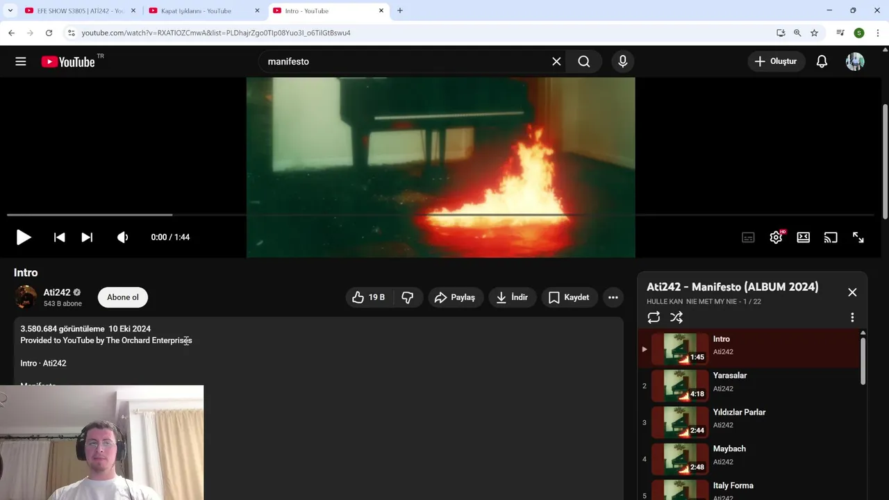The image size is (889, 500).
Task: Close the Manifesto playlist panel
Action: coord(852,292)
